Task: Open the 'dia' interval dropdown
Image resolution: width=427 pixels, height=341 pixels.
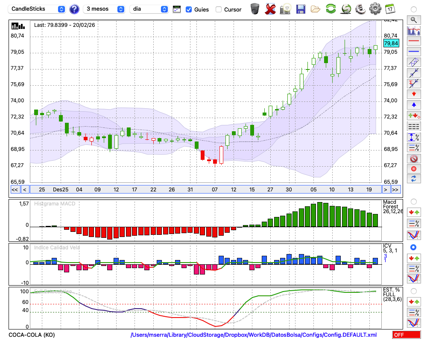Action: click(149, 9)
